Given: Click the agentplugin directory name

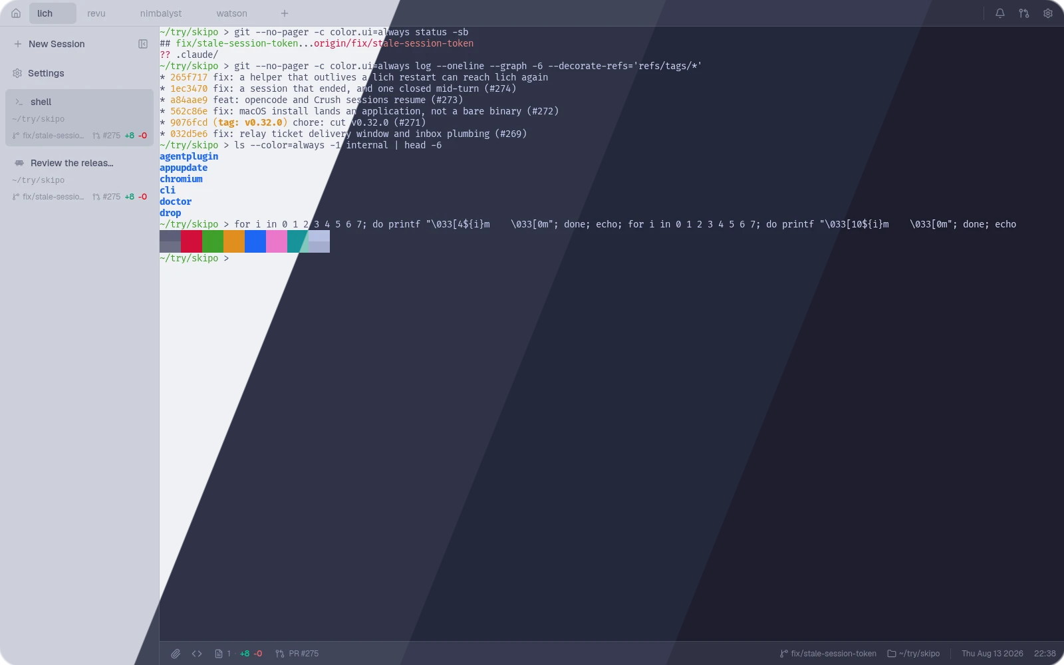Looking at the screenshot, I should click(189, 156).
